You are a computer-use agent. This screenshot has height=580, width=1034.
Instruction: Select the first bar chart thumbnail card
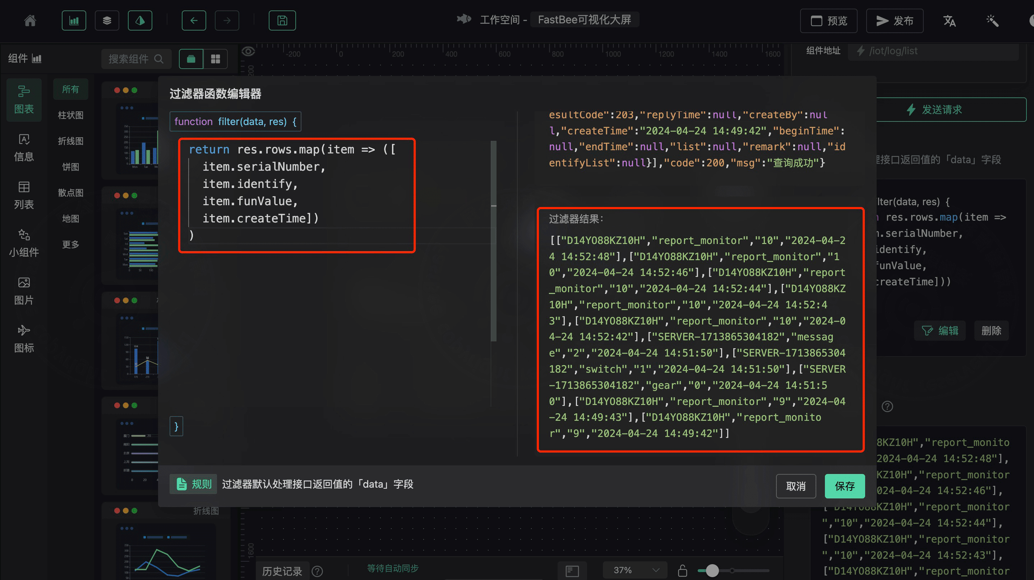pyautogui.click(x=130, y=130)
